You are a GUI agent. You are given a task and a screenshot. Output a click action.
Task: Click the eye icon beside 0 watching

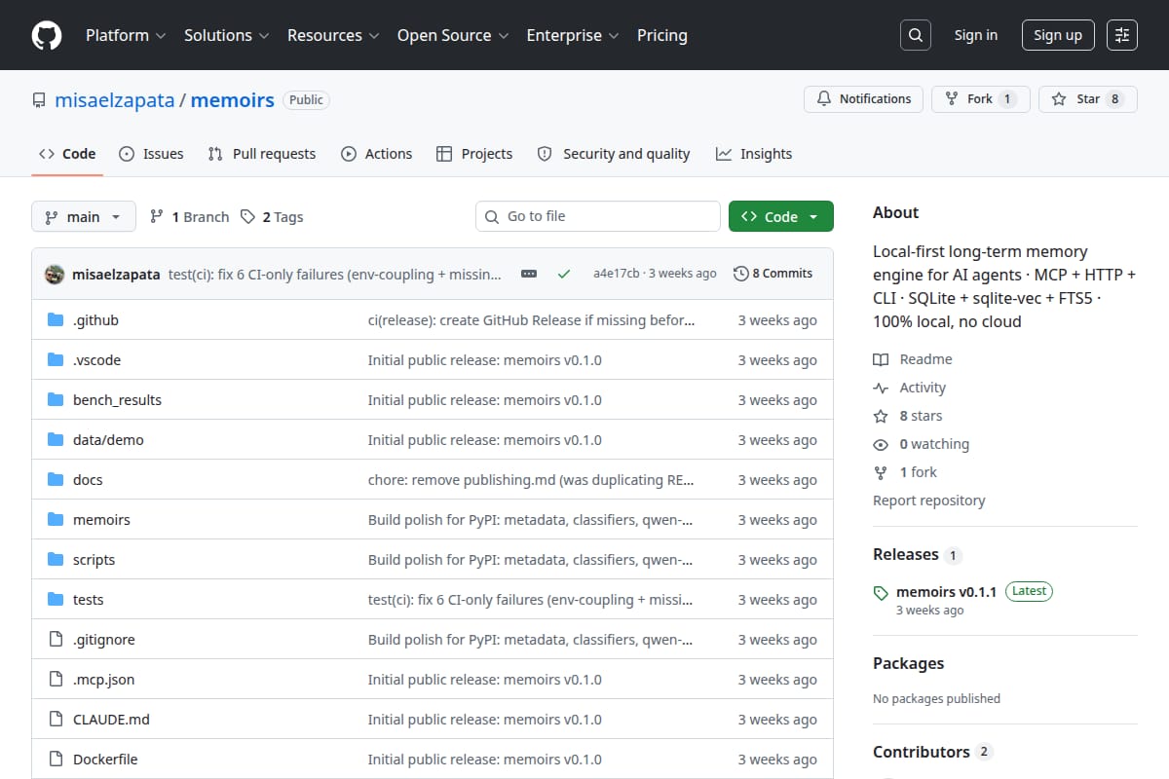(881, 444)
